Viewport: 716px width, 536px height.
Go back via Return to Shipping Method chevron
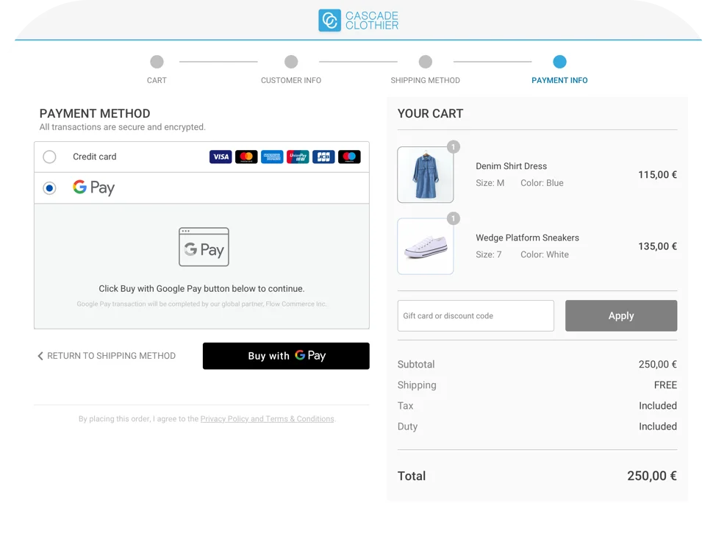pos(40,356)
